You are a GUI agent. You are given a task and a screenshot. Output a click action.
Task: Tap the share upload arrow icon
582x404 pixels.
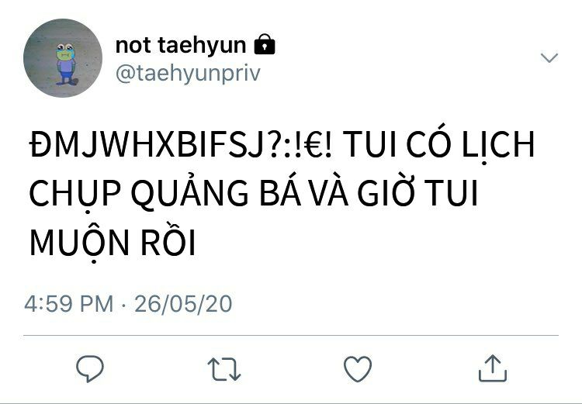coord(493,368)
